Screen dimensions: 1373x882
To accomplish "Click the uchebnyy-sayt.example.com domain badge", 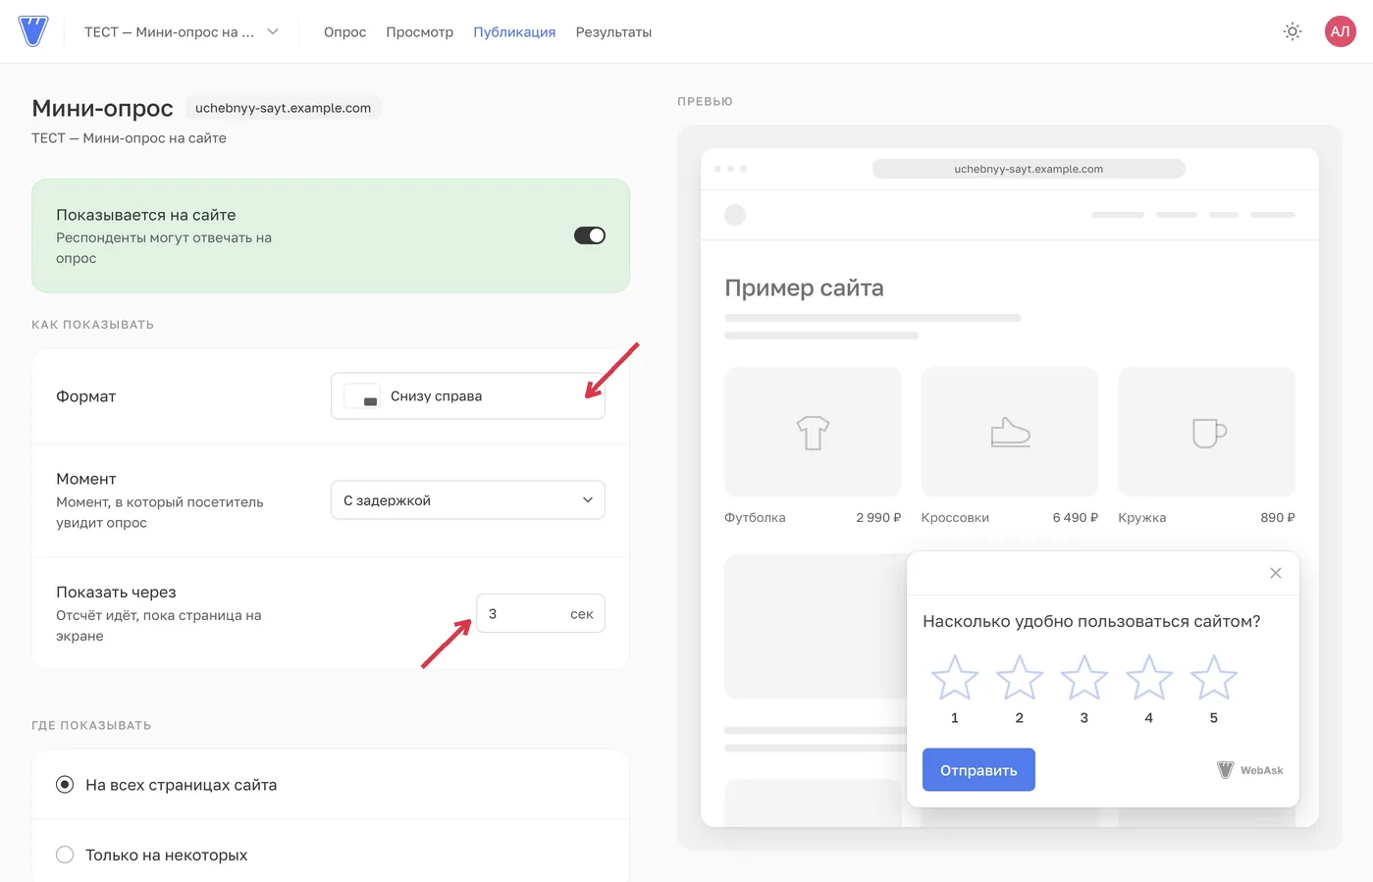I will click(x=283, y=108).
